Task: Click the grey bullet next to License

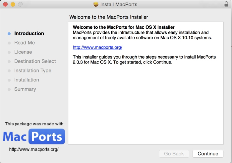Action: tap(9, 52)
